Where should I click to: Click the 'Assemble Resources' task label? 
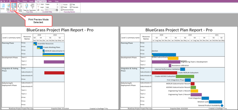tap(46, 43)
